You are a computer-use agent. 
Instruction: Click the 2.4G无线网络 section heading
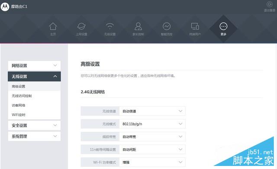click(x=93, y=92)
